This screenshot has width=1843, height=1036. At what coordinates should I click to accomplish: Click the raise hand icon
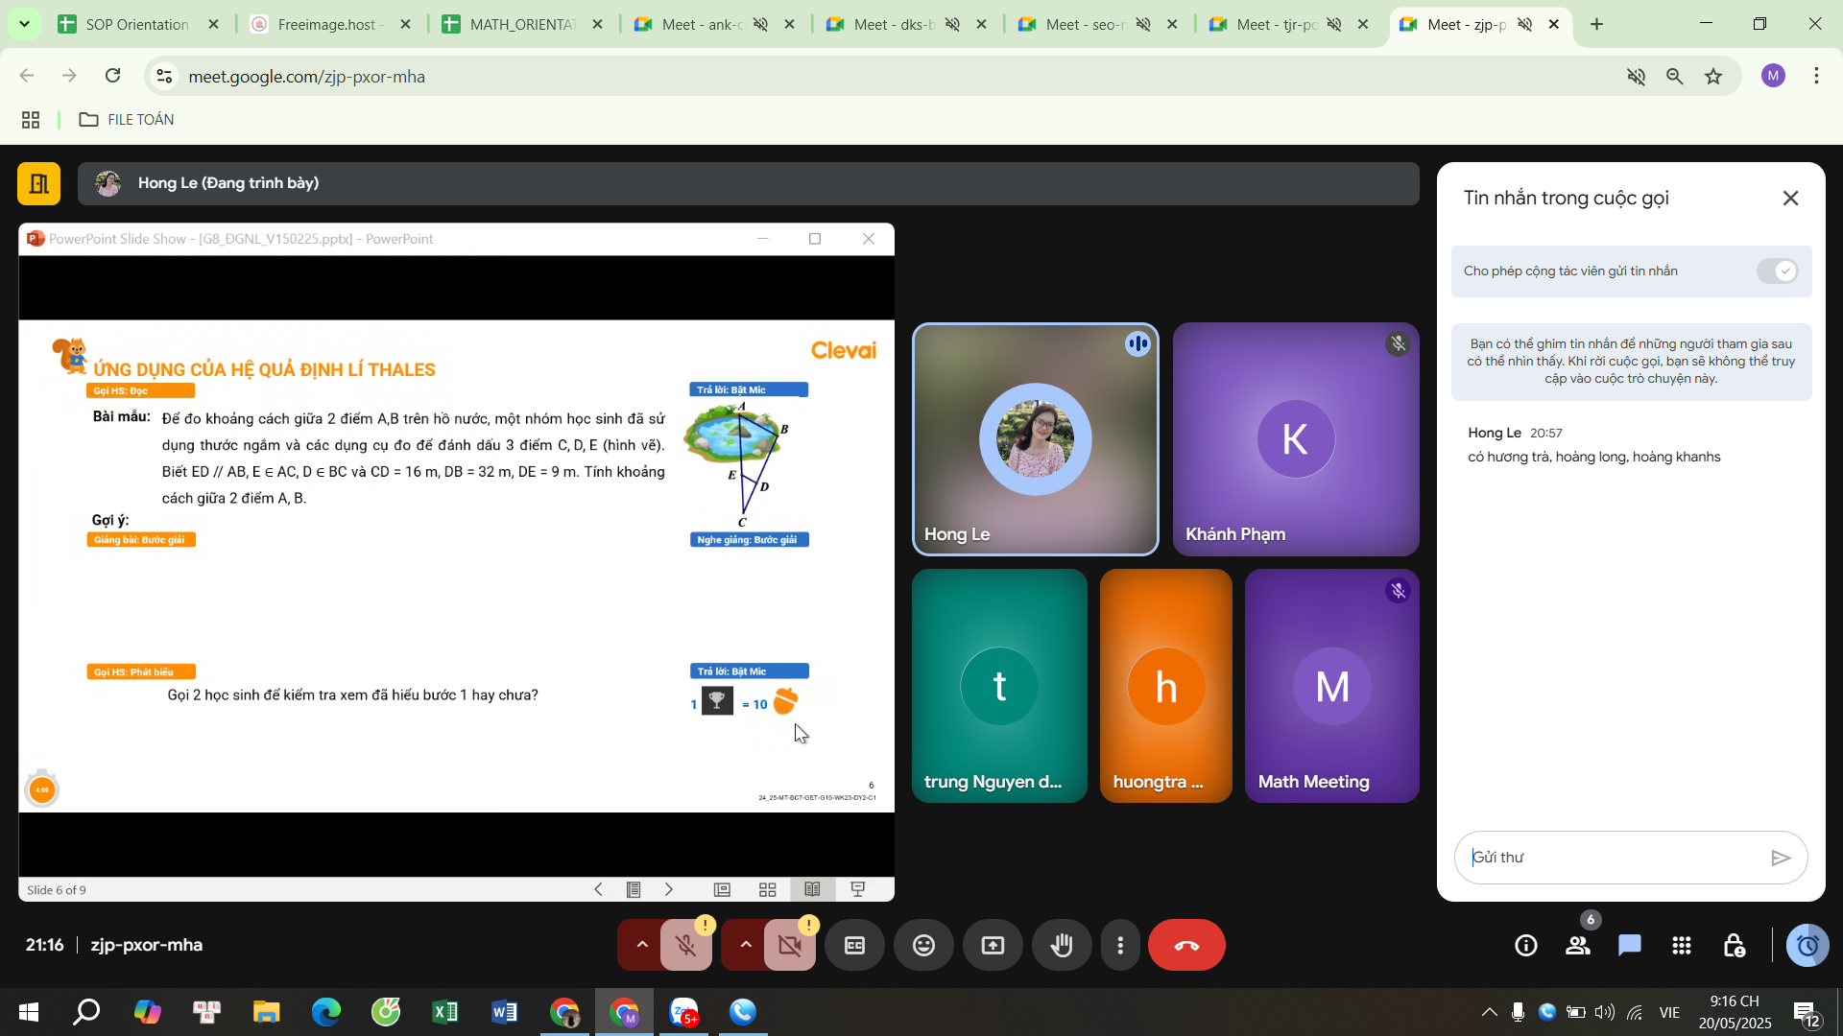pos(1062,946)
